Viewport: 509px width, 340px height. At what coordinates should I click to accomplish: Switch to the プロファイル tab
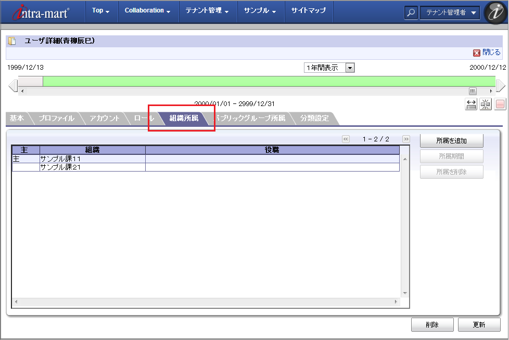click(56, 119)
